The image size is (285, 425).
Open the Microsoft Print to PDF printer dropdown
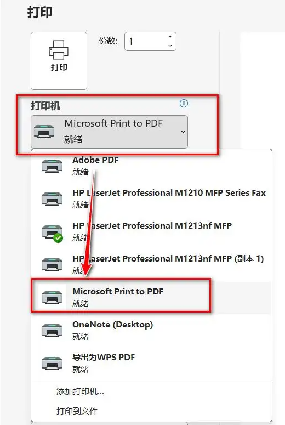pyautogui.click(x=109, y=132)
